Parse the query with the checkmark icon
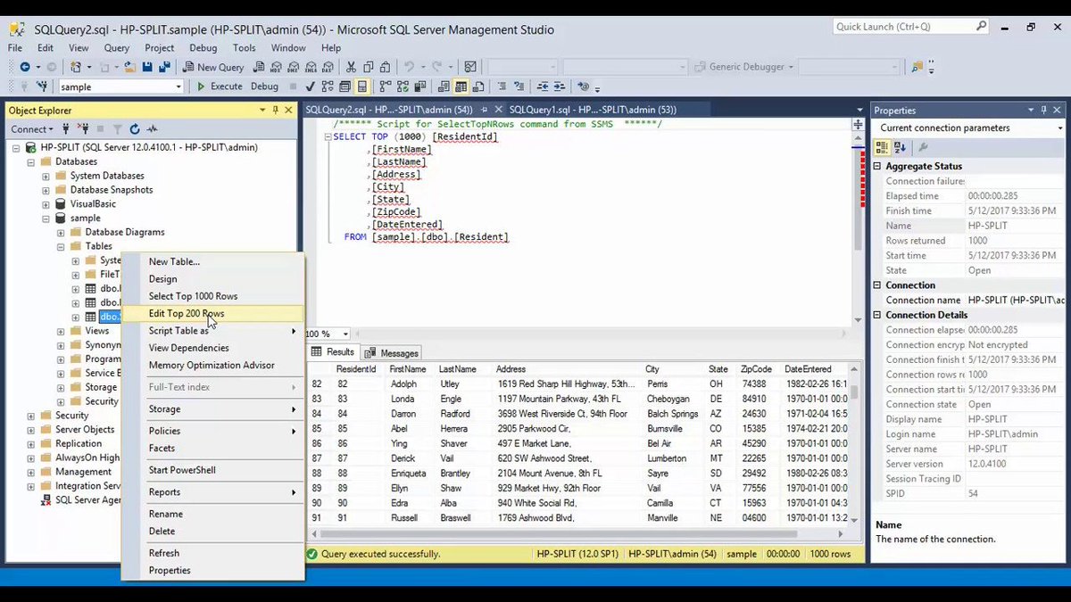 click(310, 87)
